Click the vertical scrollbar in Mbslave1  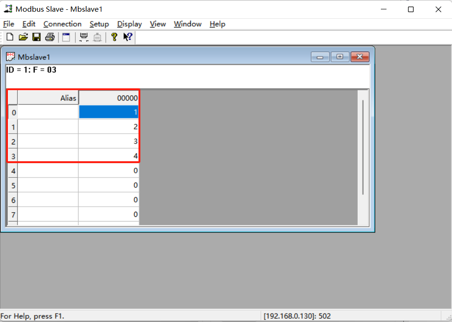coord(363,147)
